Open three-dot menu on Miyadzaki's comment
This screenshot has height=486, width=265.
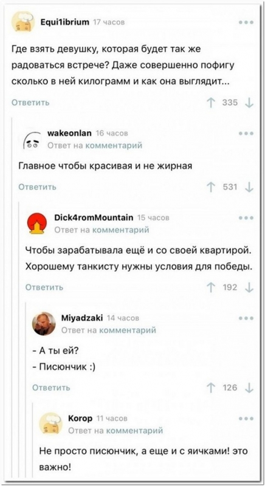[246, 318]
